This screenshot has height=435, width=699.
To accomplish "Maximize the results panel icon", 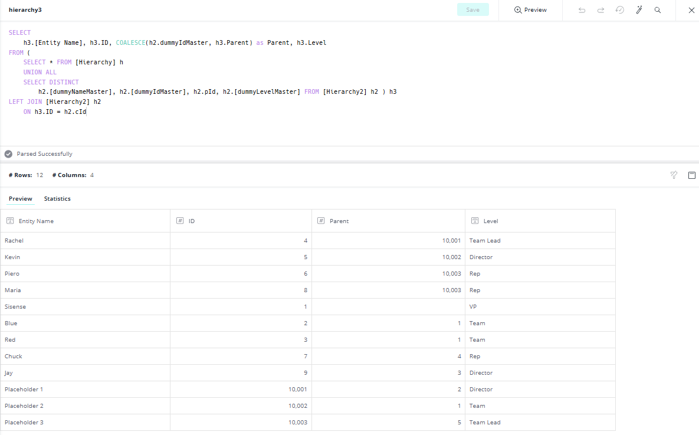I will pos(691,175).
